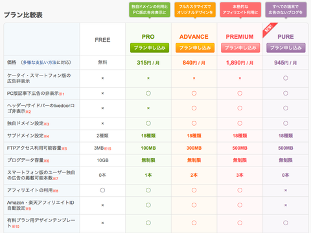Apply for the PREMIUM plan

[240, 48]
